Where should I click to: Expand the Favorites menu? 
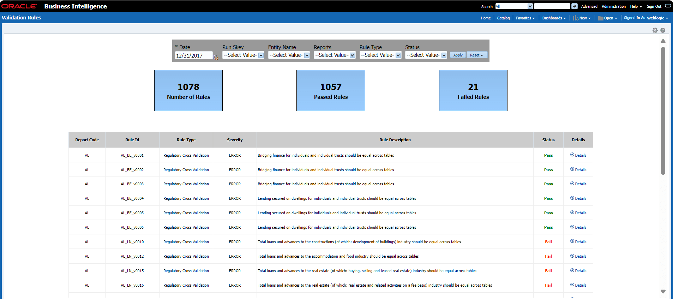[x=525, y=18]
